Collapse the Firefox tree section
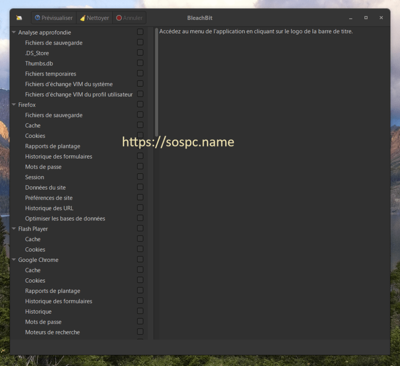The image size is (400, 366). [14, 105]
